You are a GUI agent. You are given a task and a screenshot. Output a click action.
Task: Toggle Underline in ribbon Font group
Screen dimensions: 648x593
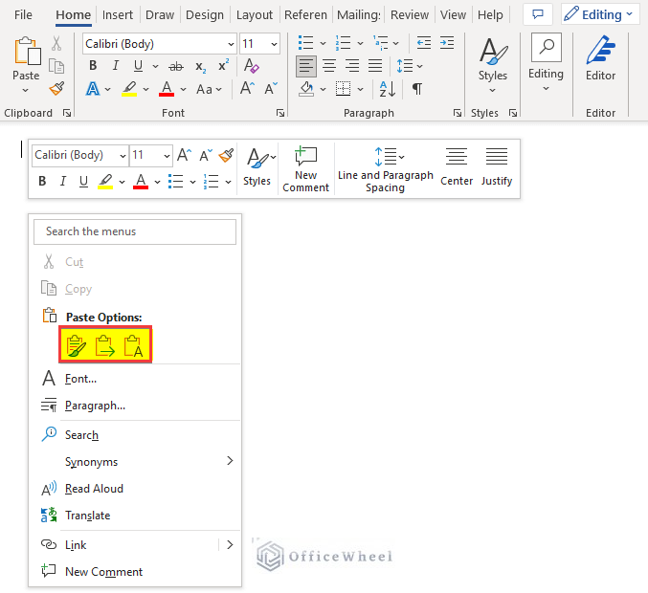click(138, 66)
